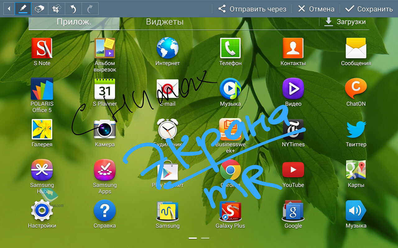
Task: Open 'Карты' maps app
Action: [356, 173]
